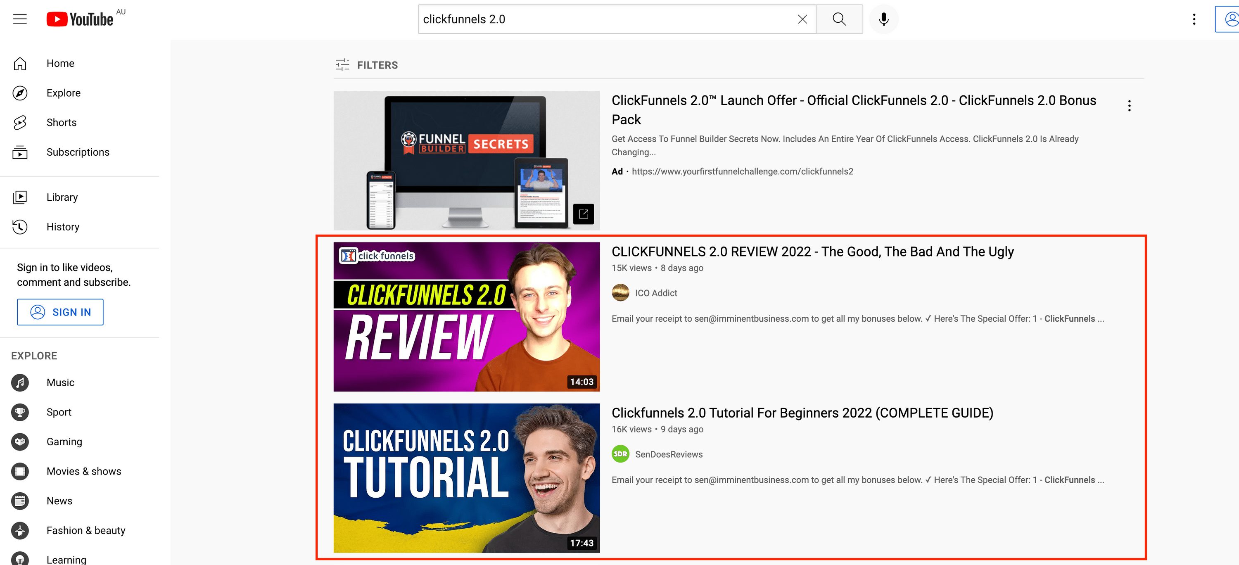Open Clickfunnels 2.0 Tutorial For Beginners title
Screen dimensions: 1239x565
pyautogui.click(x=802, y=413)
